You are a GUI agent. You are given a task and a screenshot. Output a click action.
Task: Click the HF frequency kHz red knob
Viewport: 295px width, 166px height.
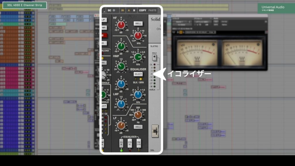(x=138, y=36)
